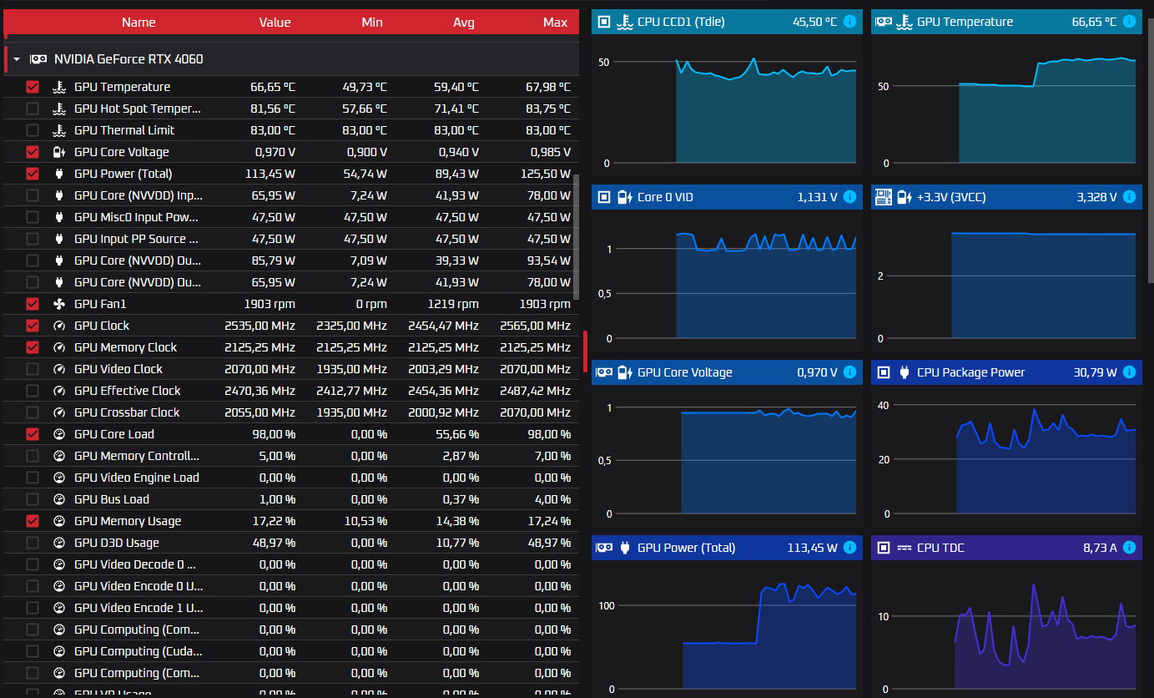Click the Value column header
This screenshot has width=1154, height=698.
(275, 23)
